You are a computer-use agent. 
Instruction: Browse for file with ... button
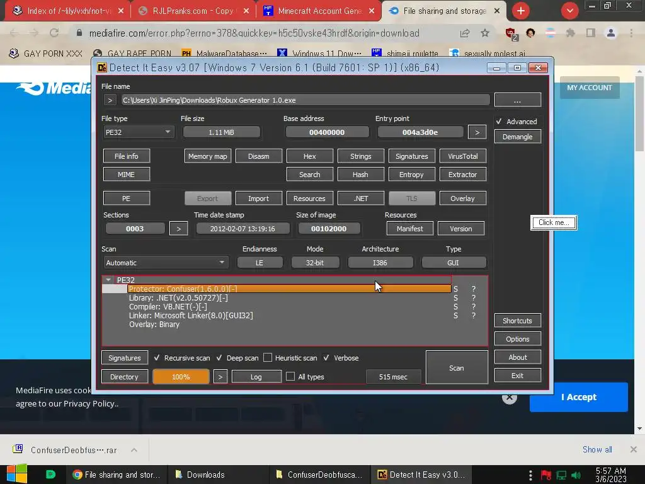[518, 100]
